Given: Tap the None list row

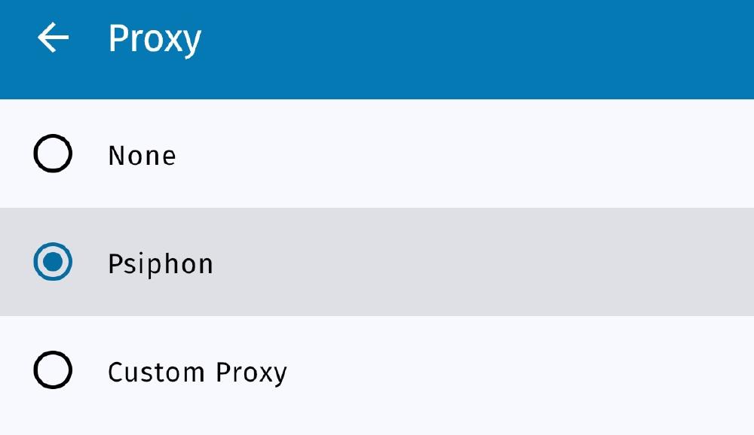Looking at the screenshot, I should pos(302,155).
